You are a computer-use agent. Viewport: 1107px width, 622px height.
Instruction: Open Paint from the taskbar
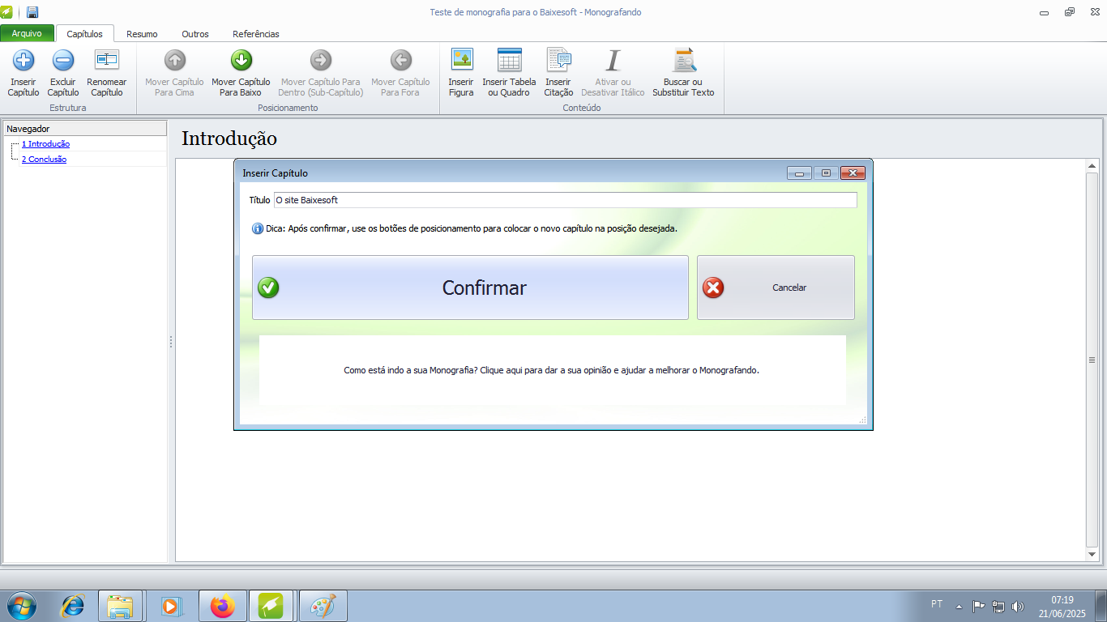[323, 606]
